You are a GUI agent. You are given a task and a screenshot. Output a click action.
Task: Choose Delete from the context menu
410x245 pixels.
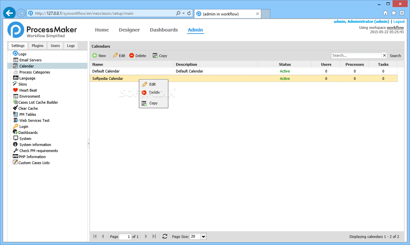click(153, 92)
